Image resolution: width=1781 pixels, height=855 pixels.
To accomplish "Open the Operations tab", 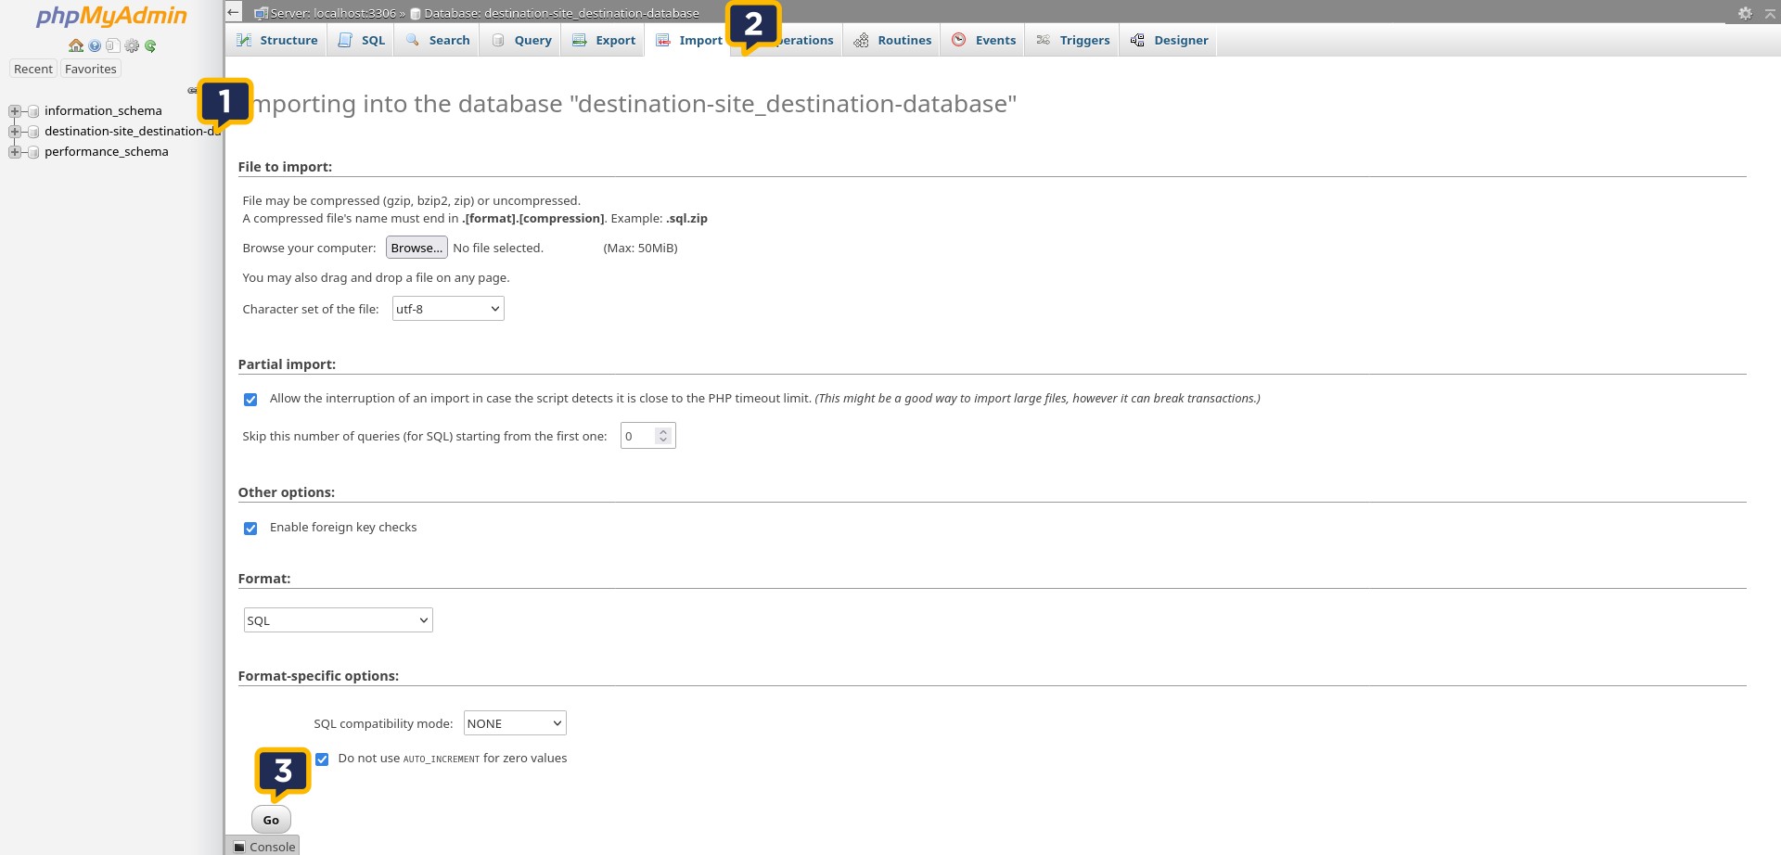I will coord(803,40).
